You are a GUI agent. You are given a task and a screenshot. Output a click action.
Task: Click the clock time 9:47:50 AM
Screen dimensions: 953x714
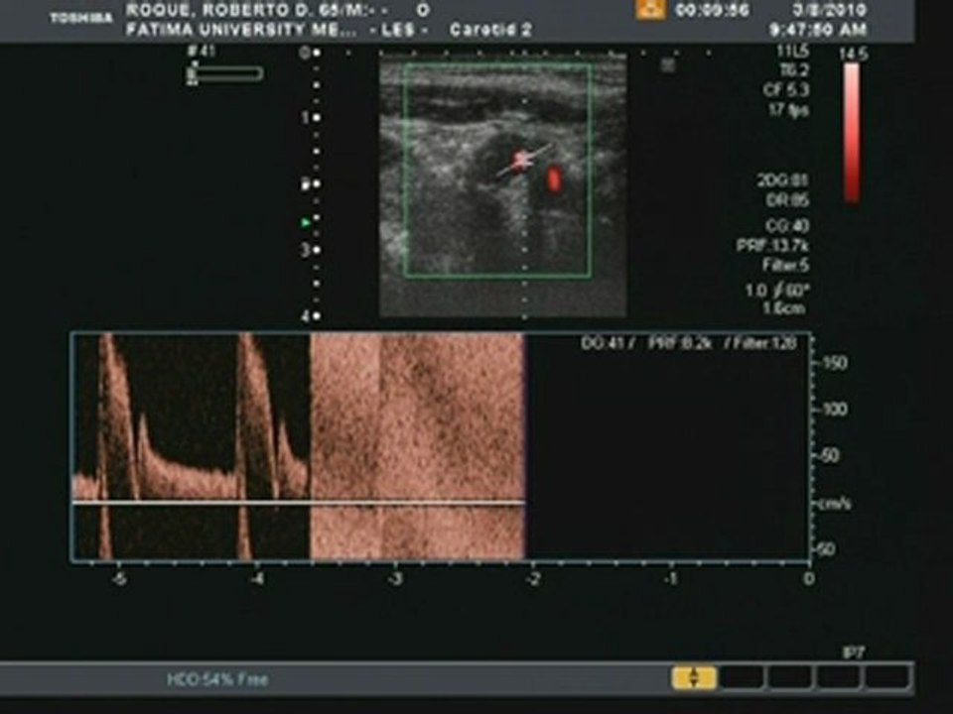tap(817, 29)
